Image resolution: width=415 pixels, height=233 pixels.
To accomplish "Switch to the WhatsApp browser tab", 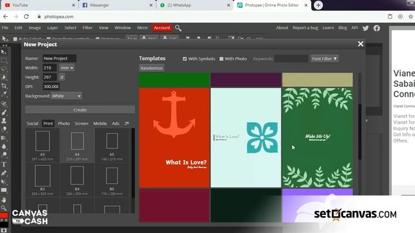I will [x=195, y=5].
